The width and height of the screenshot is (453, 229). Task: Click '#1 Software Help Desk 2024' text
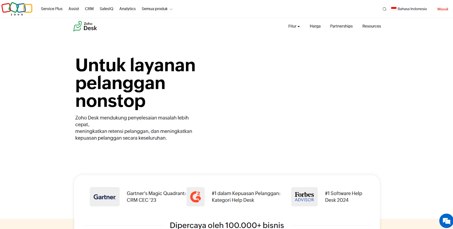[x=343, y=197]
